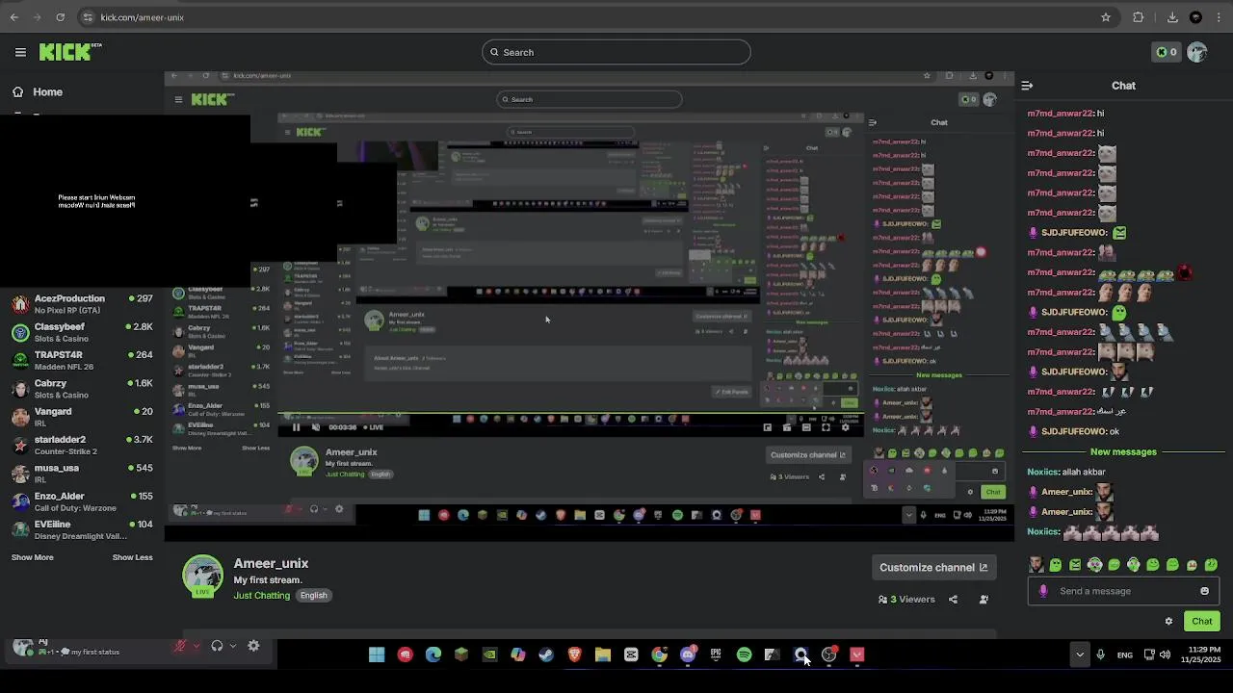Open the emoji picker in message box

(x=1204, y=591)
